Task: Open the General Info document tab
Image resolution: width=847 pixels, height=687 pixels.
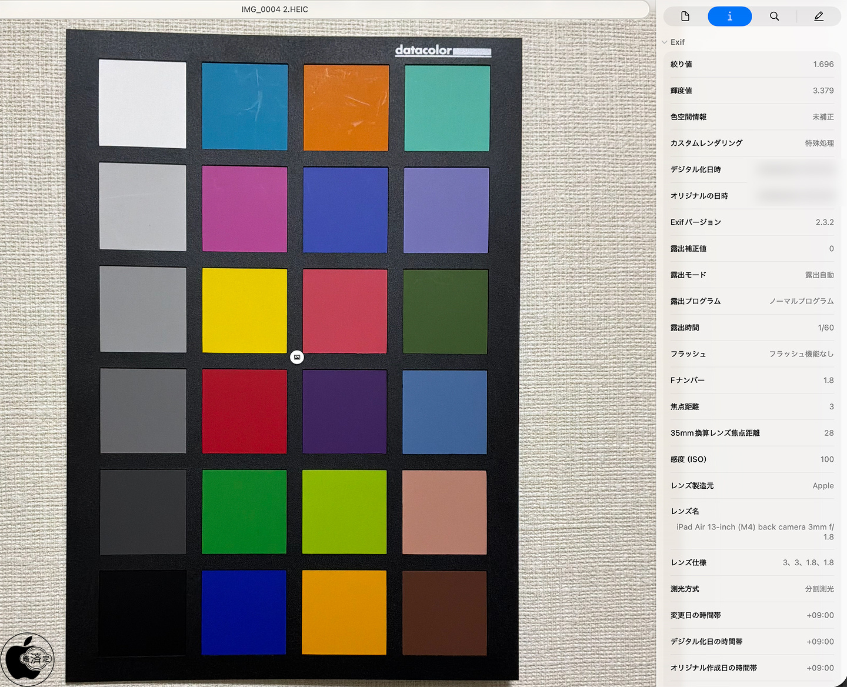Action: click(685, 16)
